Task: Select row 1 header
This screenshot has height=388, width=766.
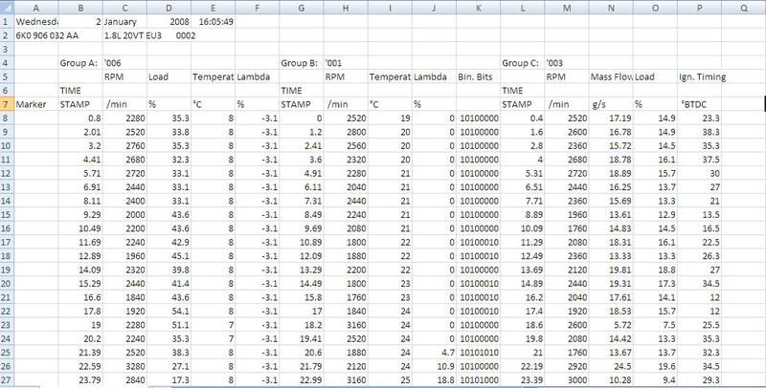Action: (x=7, y=22)
